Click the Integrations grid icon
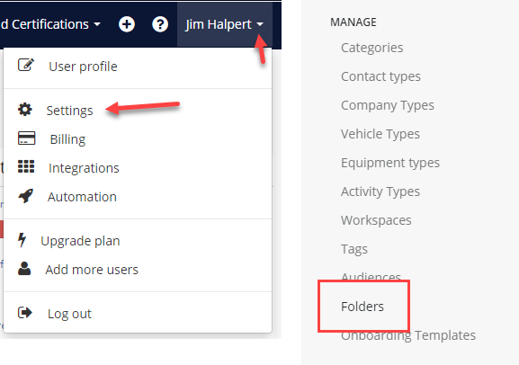The width and height of the screenshot is (519, 365). pos(26,167)
